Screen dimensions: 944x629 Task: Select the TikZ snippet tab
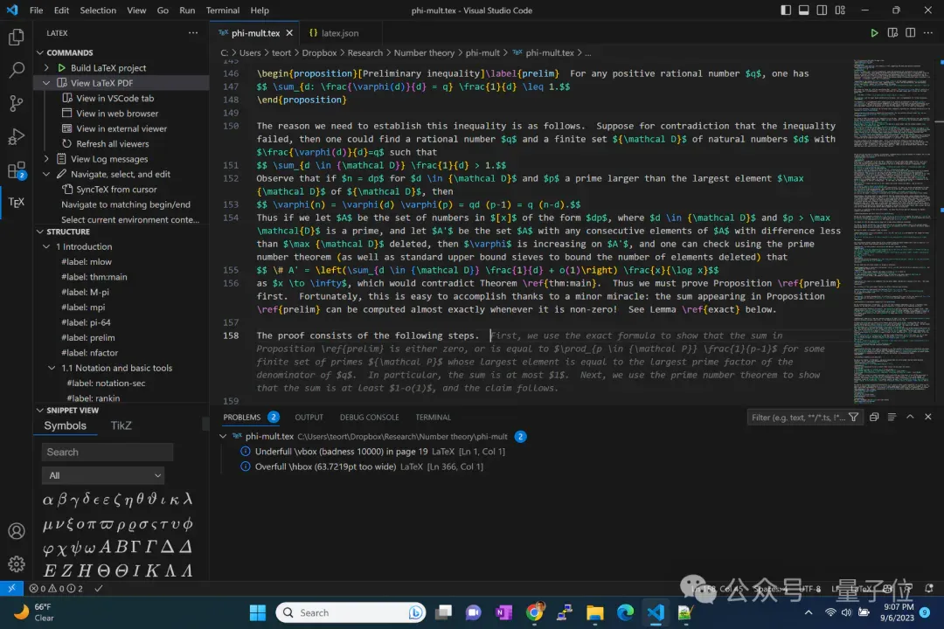pos(121,425)
